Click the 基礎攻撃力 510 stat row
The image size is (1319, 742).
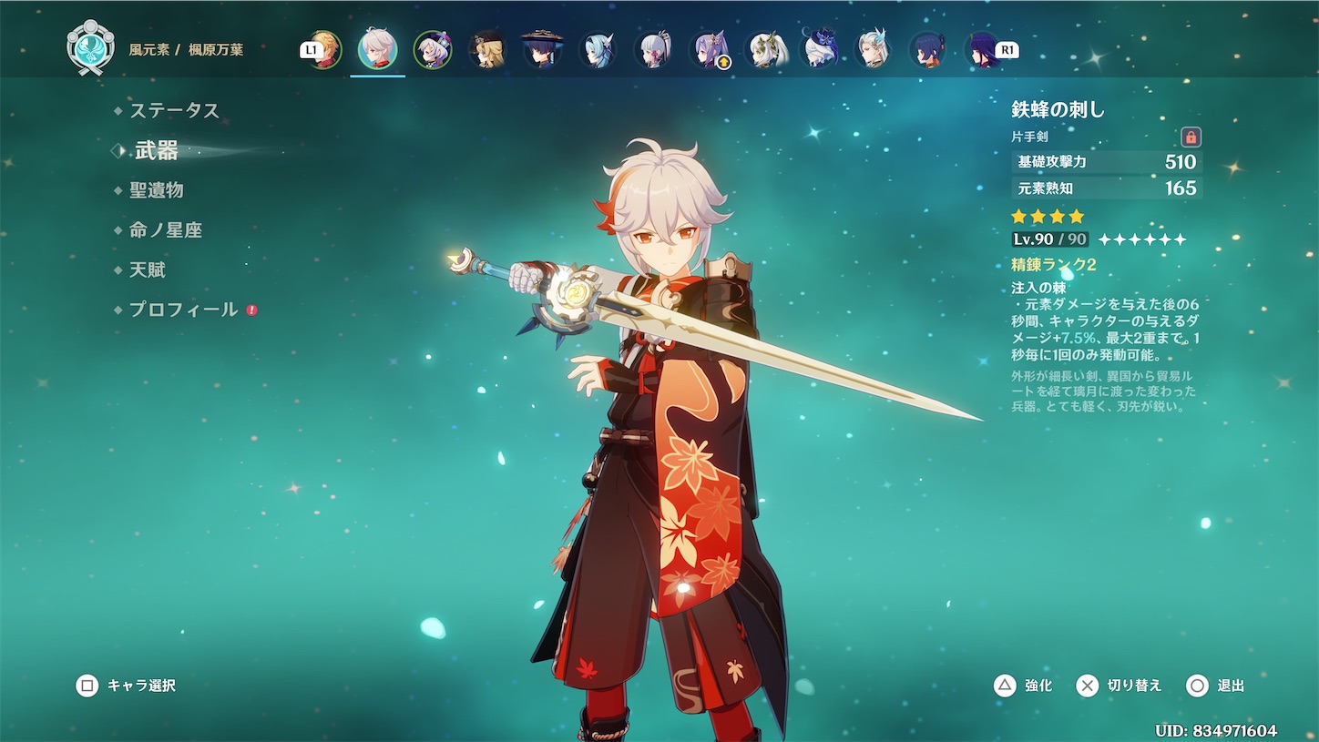click(x=1107, y=162)
